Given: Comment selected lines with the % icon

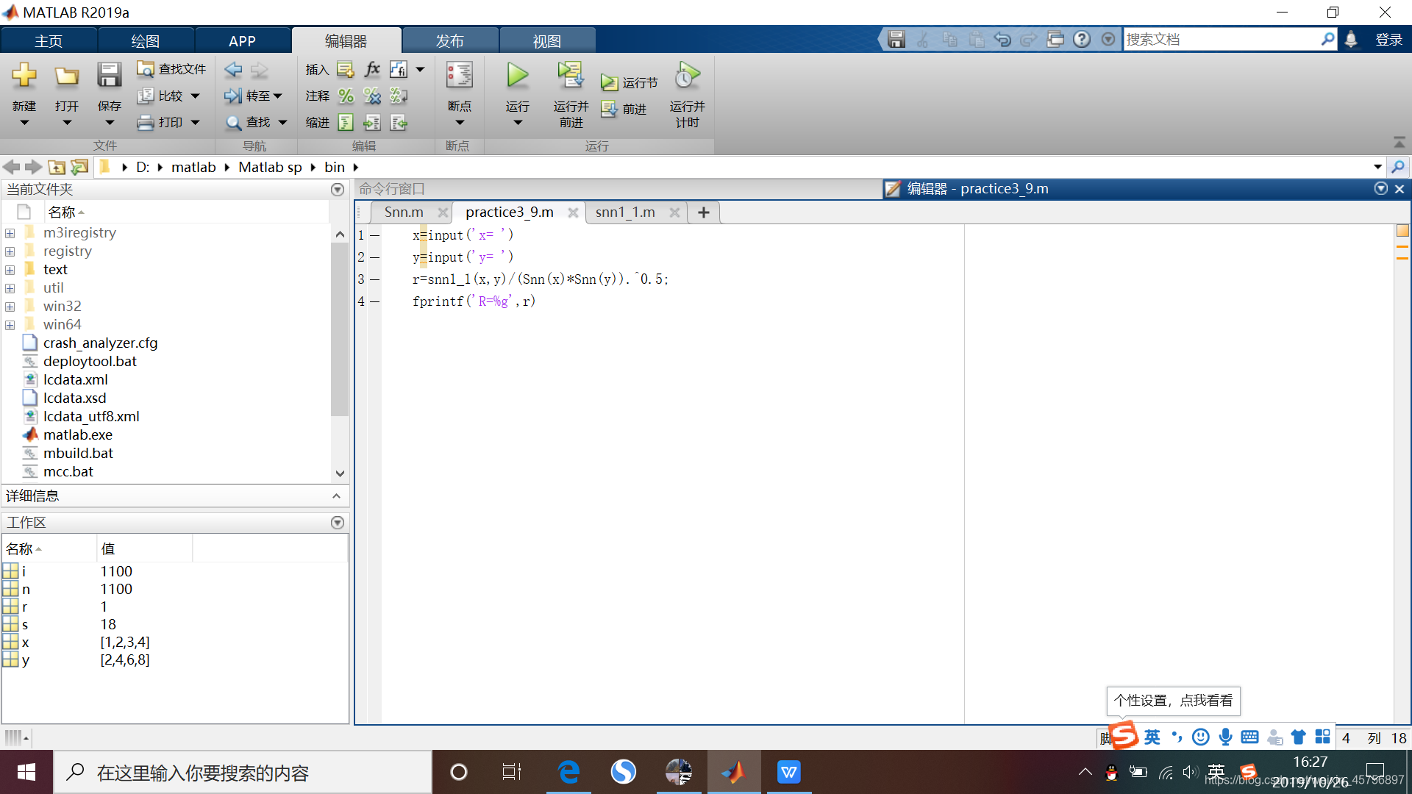Looking at the screenshot, I should click(346, 96).
